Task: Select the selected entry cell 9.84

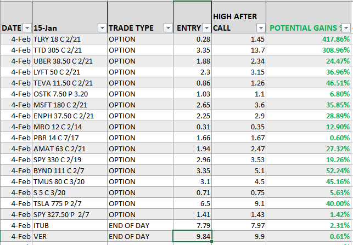Action: click(193, 236)
